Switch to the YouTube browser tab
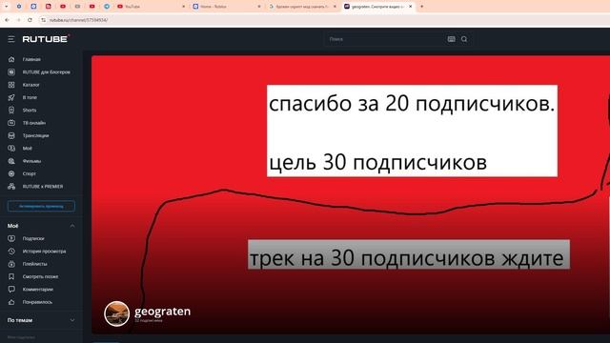 (x=150, y=7)
